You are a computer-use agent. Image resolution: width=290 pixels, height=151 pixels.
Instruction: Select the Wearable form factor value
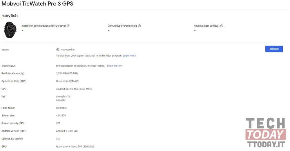point(61,108)
